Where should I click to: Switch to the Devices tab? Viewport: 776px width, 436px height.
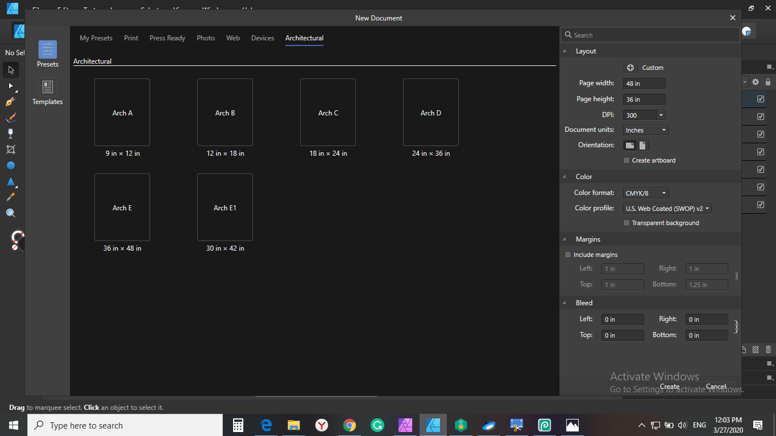pyautogui.click(x=263, y=38)
